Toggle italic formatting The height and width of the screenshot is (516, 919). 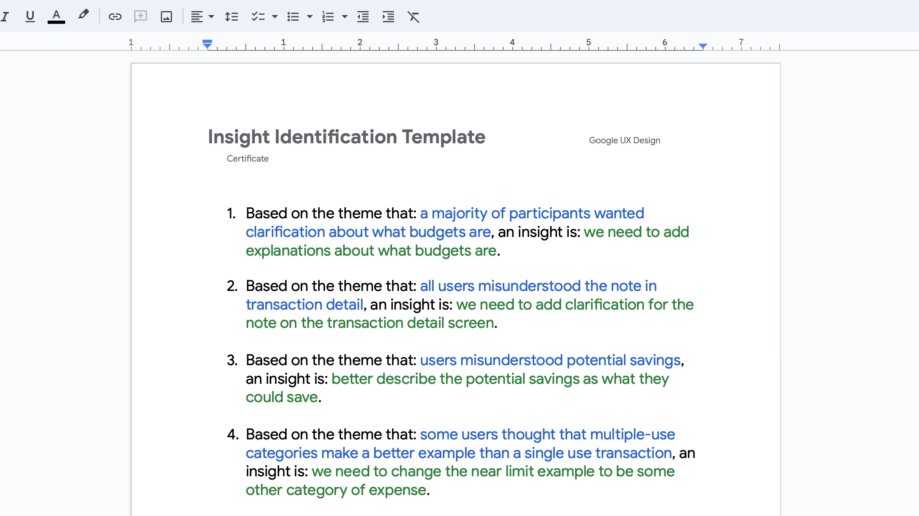[x=5, y=17]
